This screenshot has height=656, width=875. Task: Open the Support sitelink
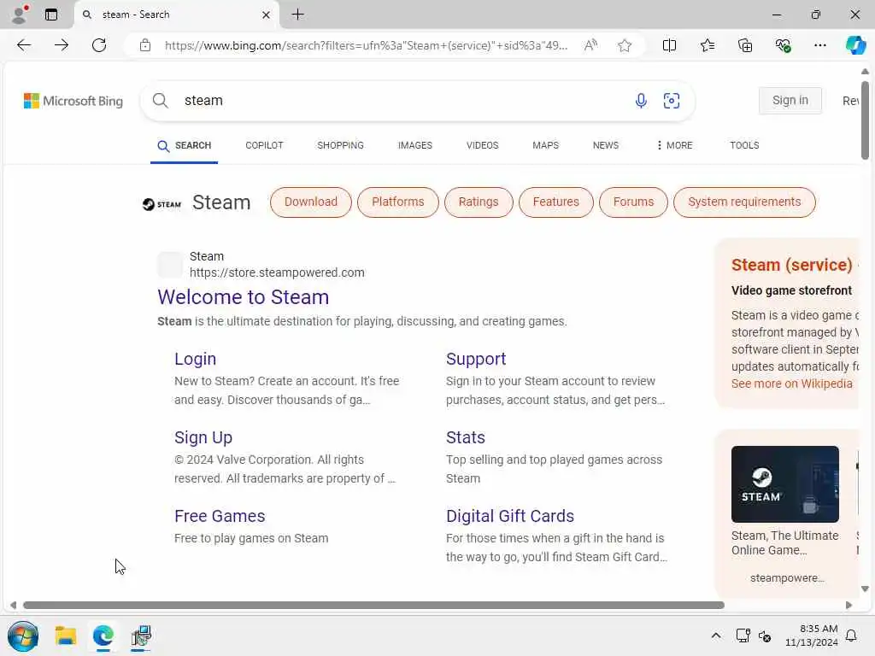click(x=476, y=359)
